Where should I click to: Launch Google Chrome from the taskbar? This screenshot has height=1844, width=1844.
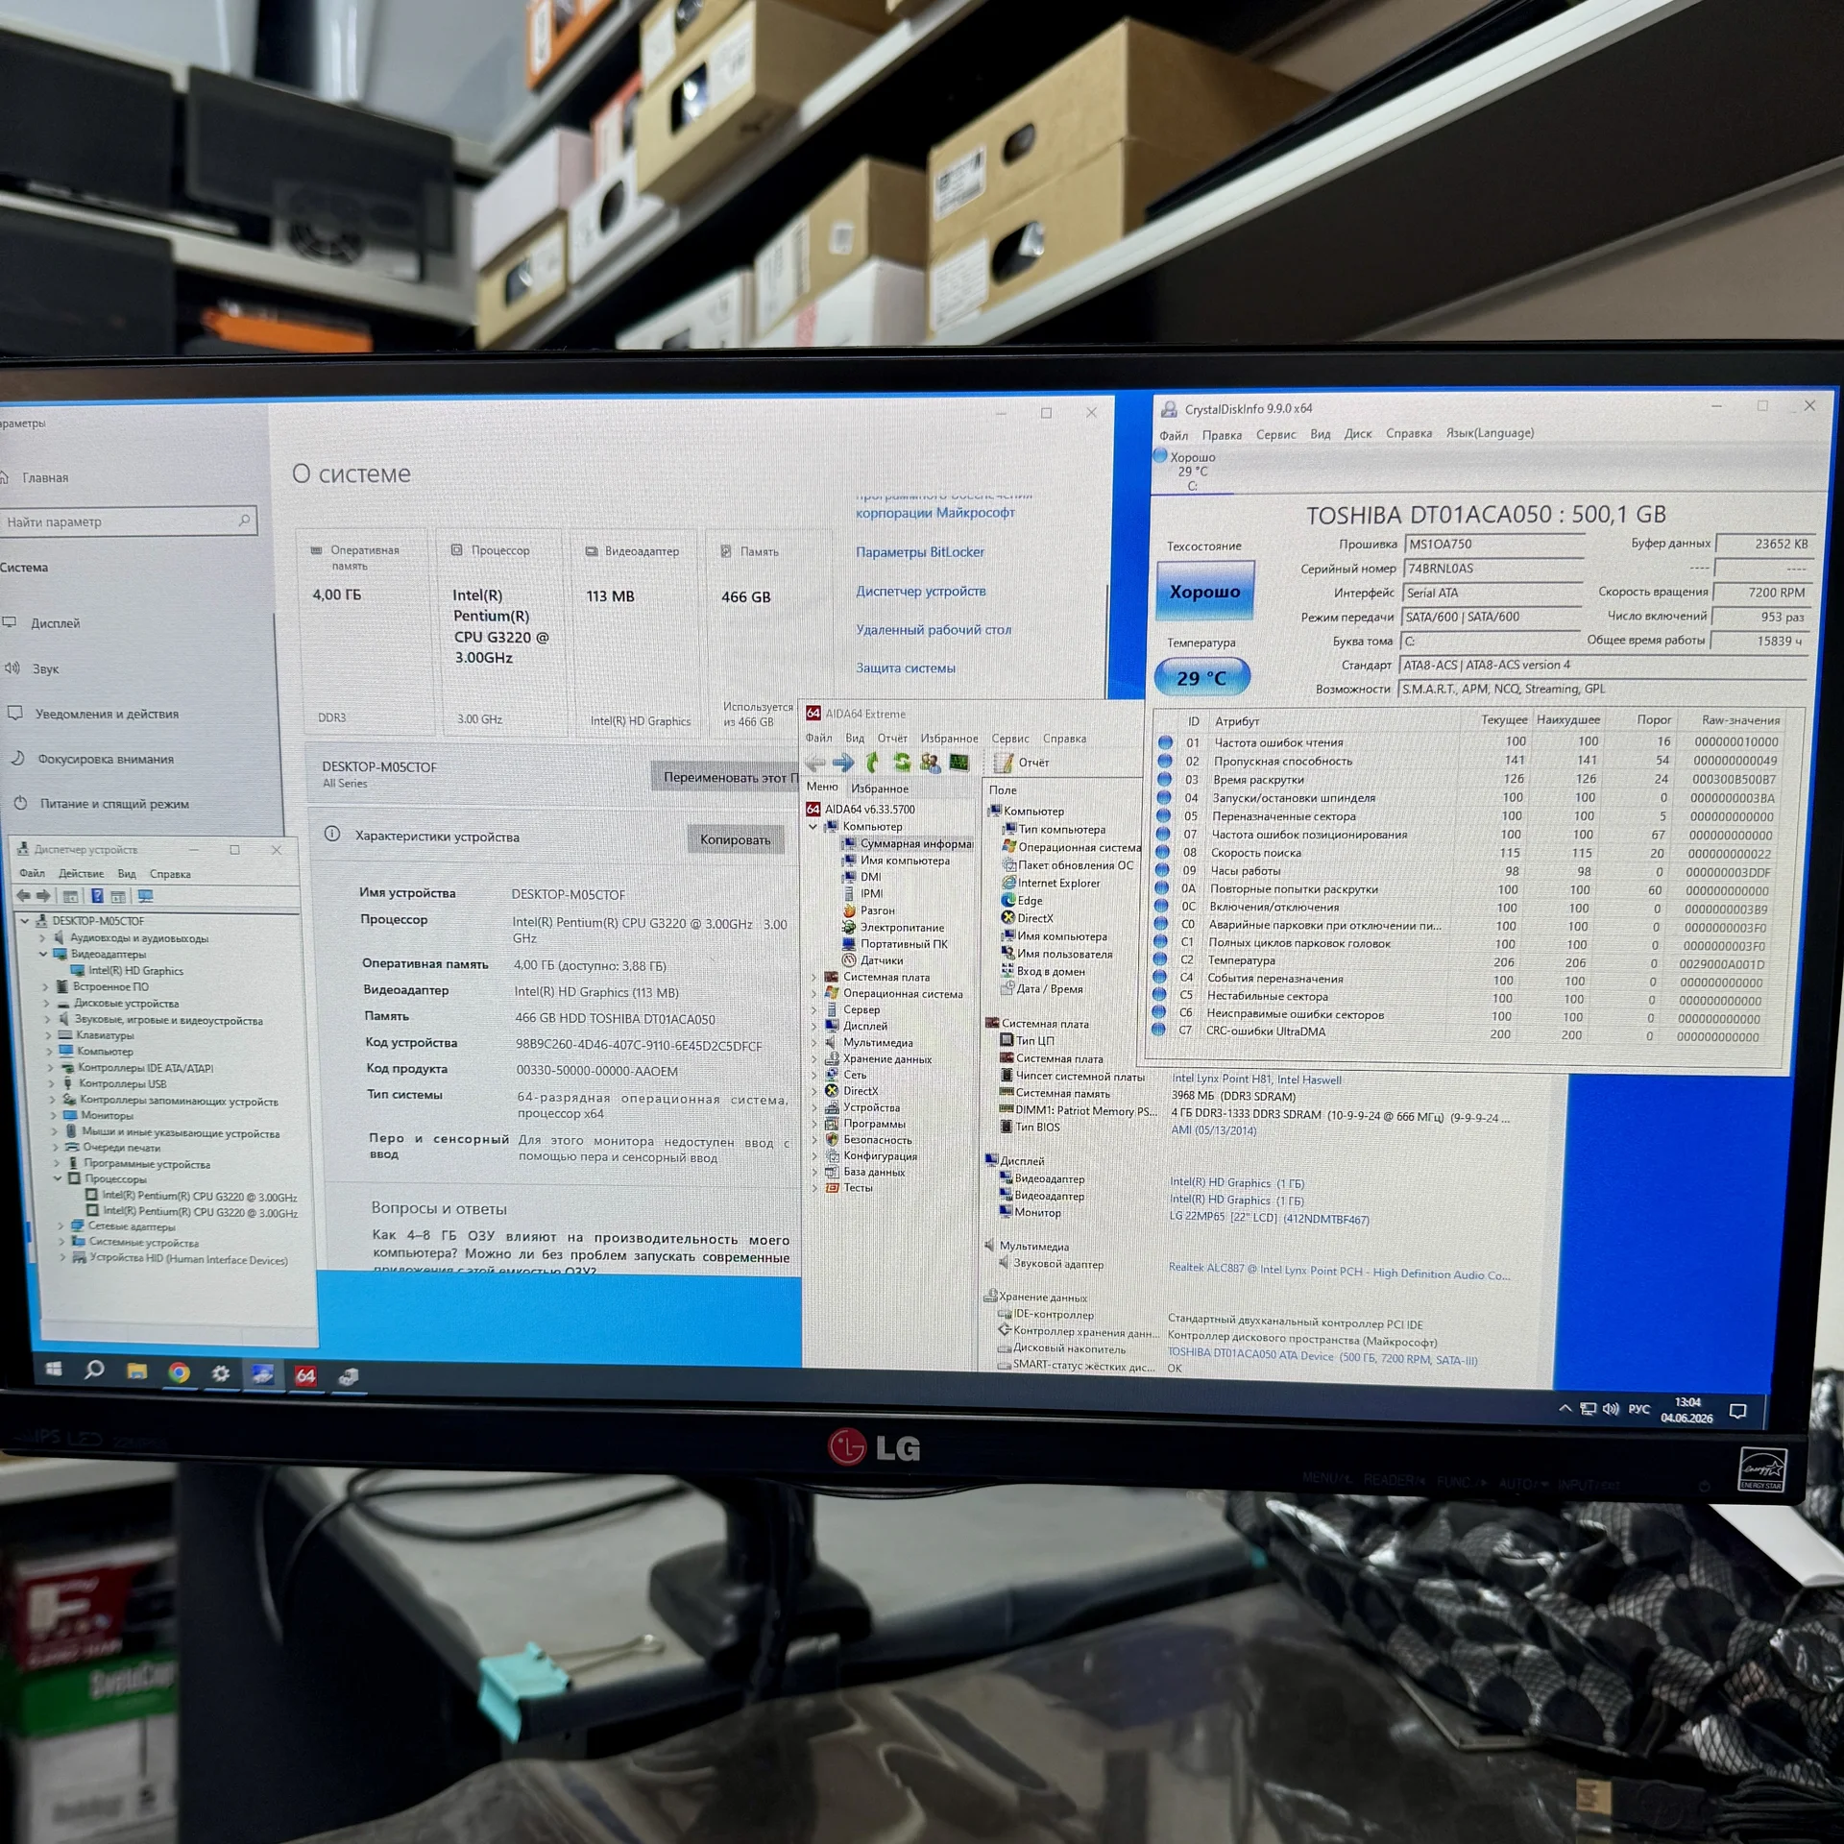(x=179, y=1372)
